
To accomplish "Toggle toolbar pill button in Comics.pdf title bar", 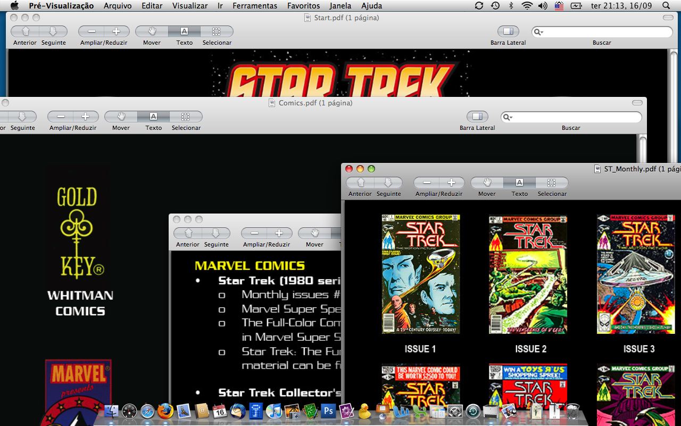I will (x=637, y=103).
